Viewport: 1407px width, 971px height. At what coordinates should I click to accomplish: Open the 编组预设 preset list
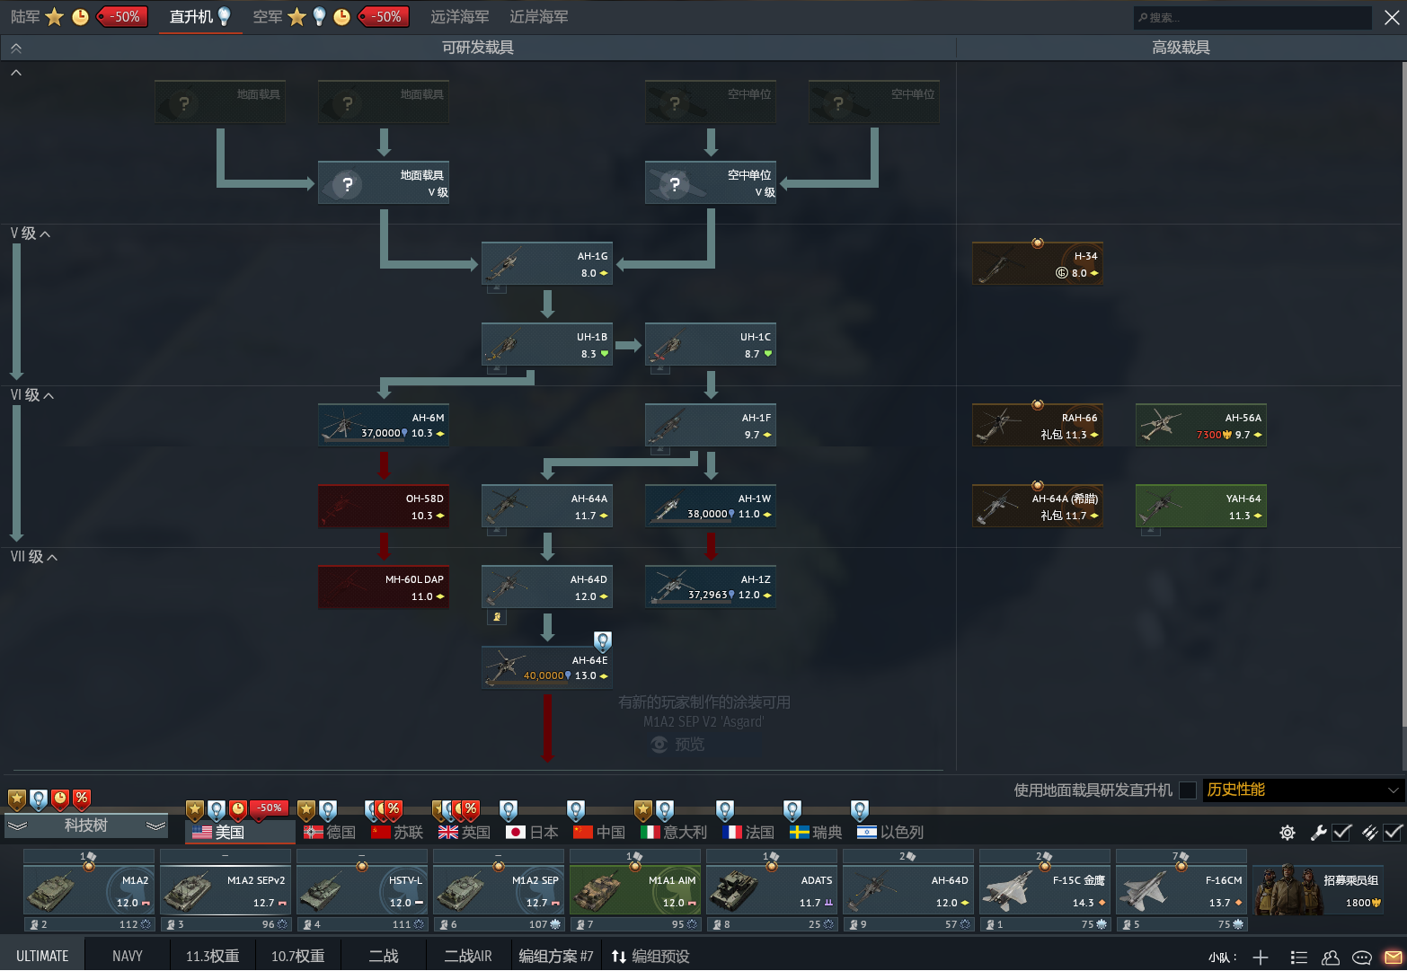650,957
